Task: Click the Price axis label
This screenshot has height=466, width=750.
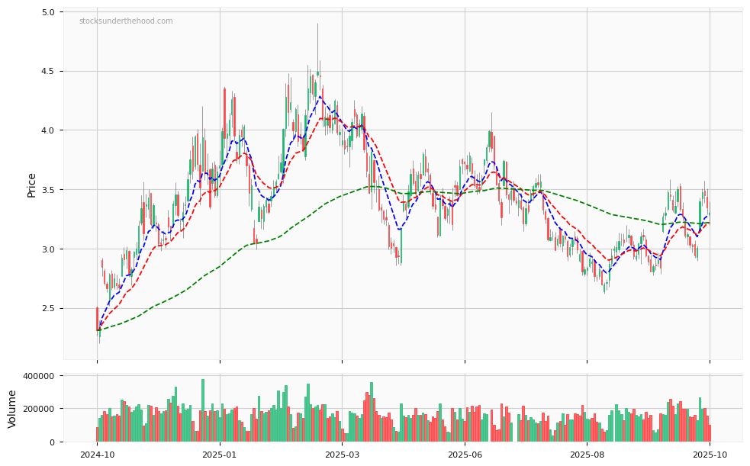Action: (32, 185)
